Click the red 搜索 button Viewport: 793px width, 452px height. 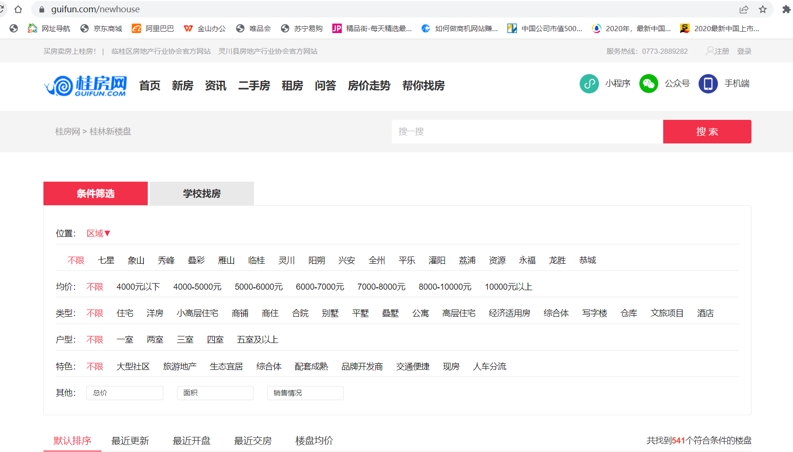pos(707,132)
